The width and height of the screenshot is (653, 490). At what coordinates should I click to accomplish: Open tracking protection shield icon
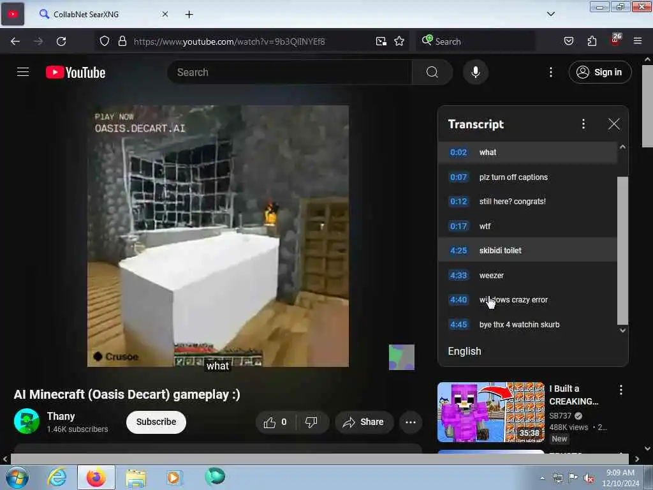coord(105,41)
